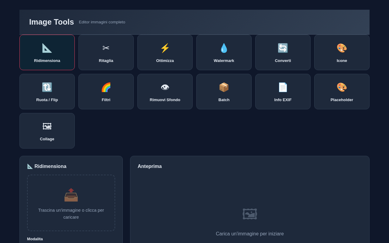This screenshot has width=389, height=243.
Task: Select the Icone palette tool
Action: click(342, 52)
